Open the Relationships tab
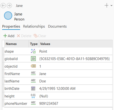The height and width of the screenshot is (110, 114). (x=34, y=27)
